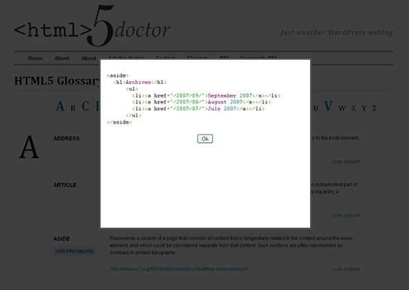
Task: Select letter C in the glossary index
Action: click(x=86, y=106)
